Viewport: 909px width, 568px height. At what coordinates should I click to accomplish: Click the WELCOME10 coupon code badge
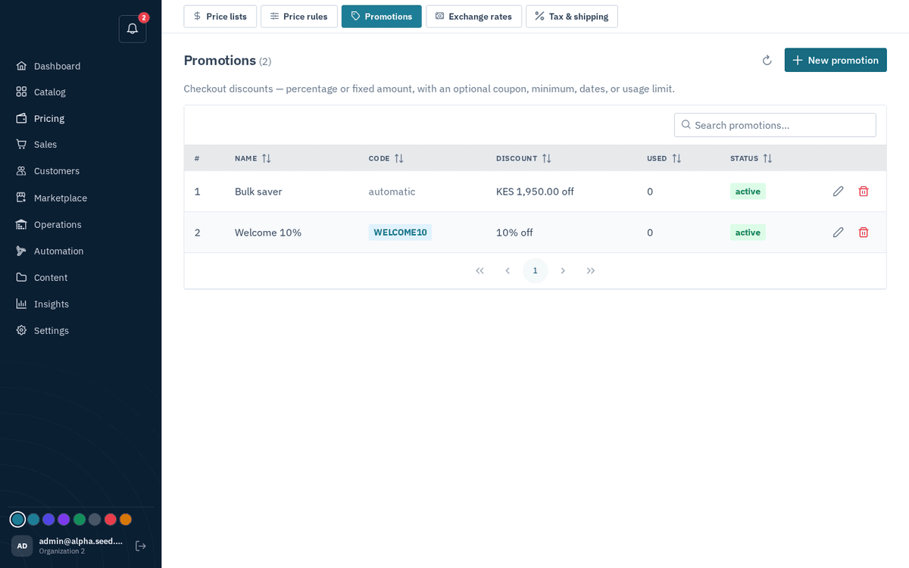(400, 233)
